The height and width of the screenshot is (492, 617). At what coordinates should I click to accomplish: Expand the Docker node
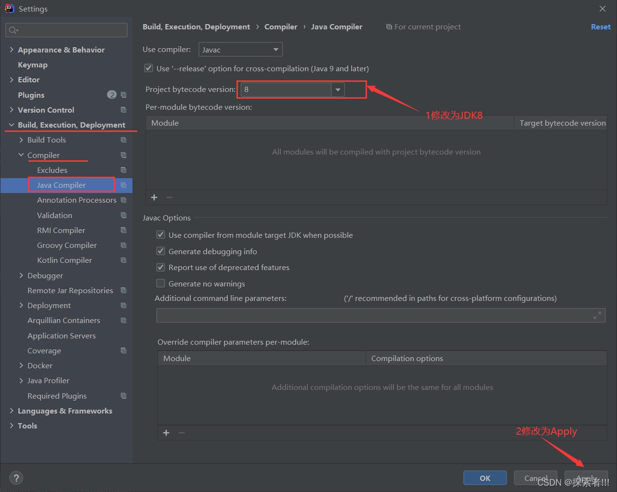(21, 365)
